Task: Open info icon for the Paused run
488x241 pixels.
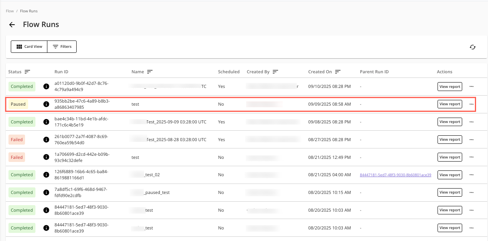Action: coord(46,104)
